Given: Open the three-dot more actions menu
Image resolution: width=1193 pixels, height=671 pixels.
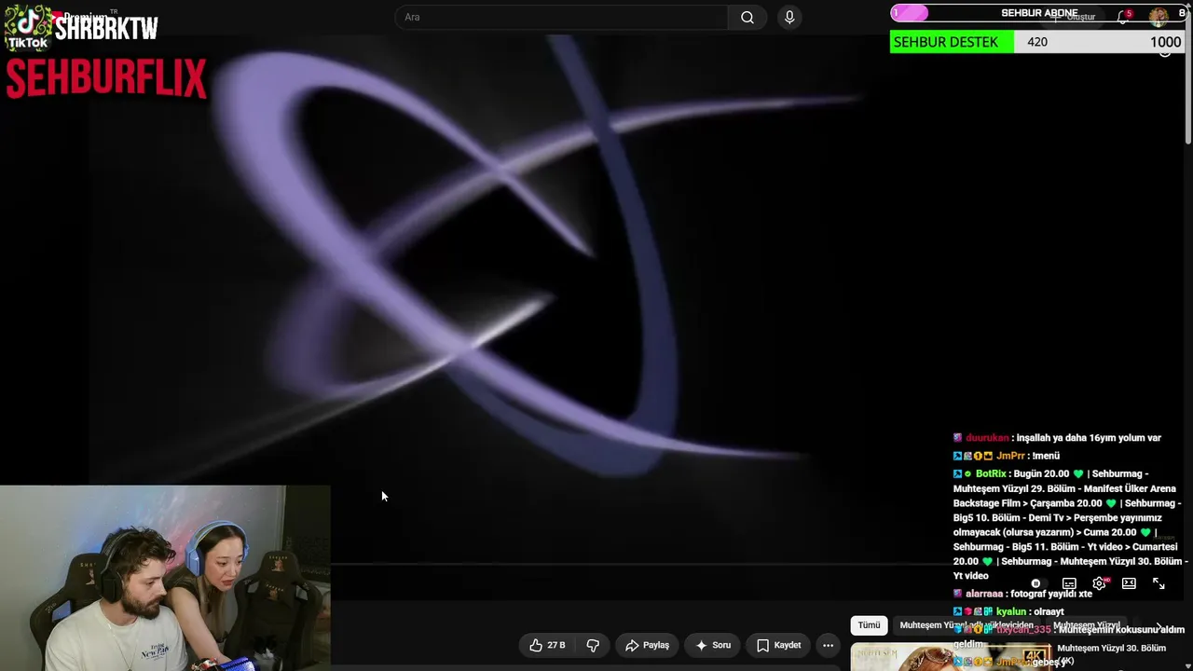Looking at the screenshot, I should [828, 645].
